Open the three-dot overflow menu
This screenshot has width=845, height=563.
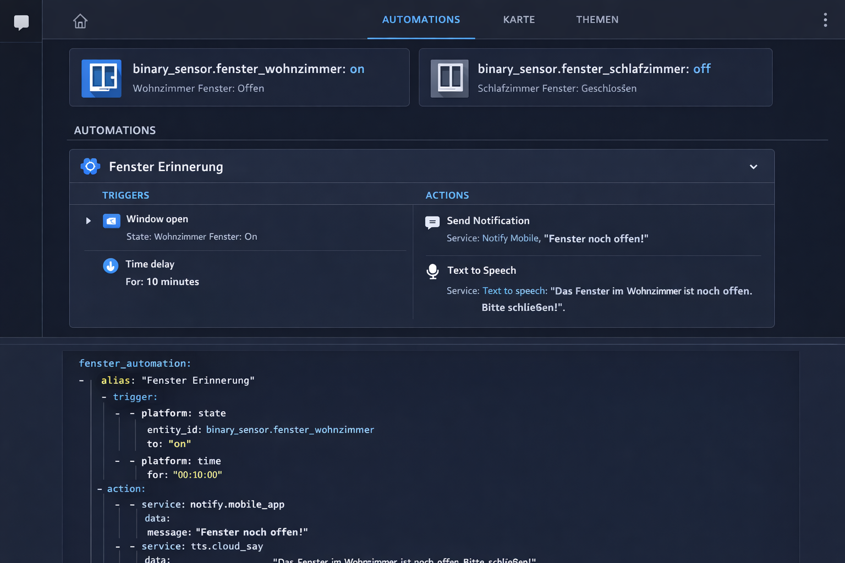pos(825,20)
